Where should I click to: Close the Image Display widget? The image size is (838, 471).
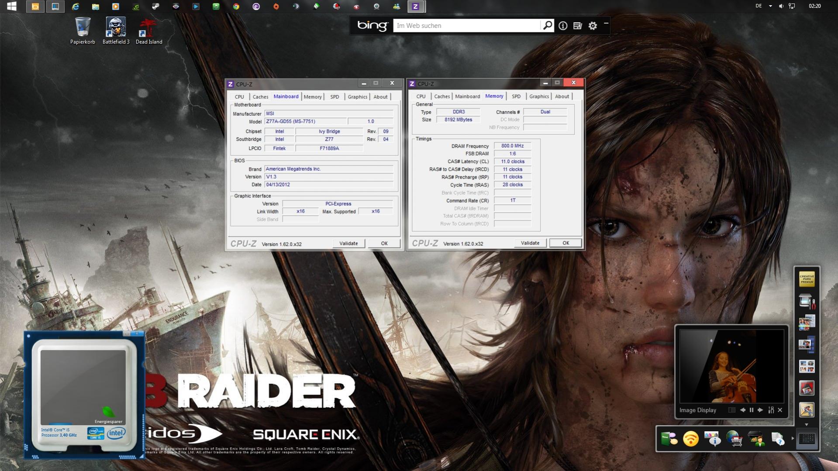tap(780, 410)
